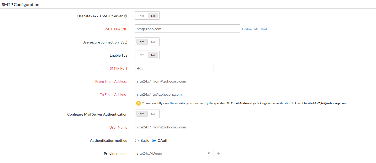Expand the Site24x7-Demo provider selector arrow

tap(209, 153)
